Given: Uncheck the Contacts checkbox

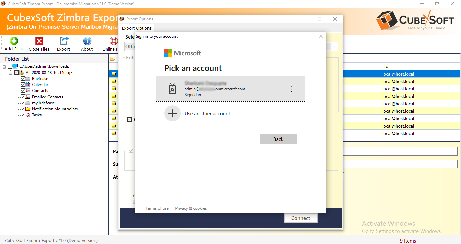Looking at the screenshot, I should pyautogui.click(x=23, y=91).
